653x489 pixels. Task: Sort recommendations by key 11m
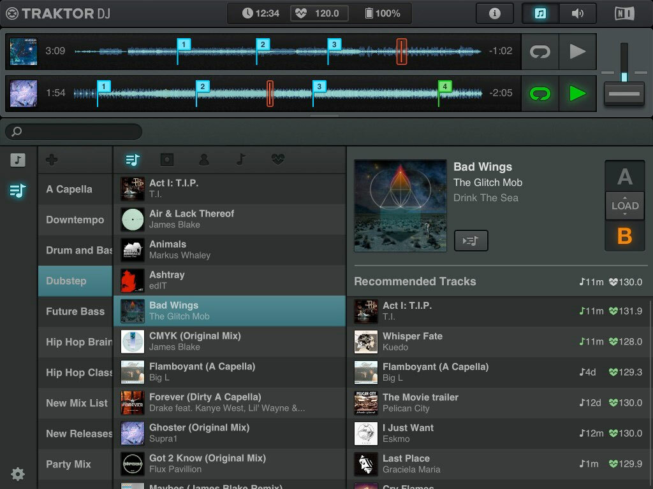pos(591,282)
